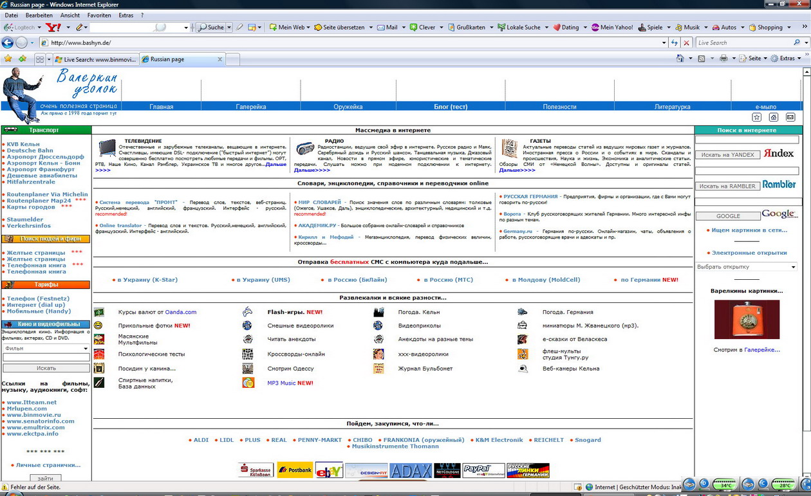Image resolution: width=811 pixels, height=496 pixels.
Task: Open the Bearbeiten menu
Action: click(39, 15)
